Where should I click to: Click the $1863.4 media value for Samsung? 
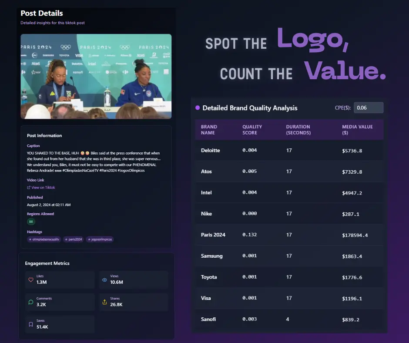(x=352, y=256)
